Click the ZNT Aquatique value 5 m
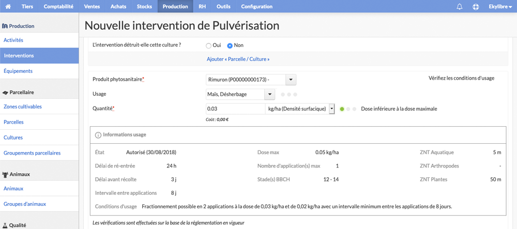The image size is (517, 229). (x=497, y=152)
